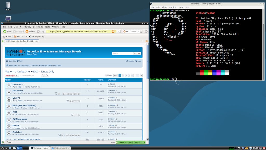The image size is (266, 150).
Task: Go to page 14 of the topic list
Action: click(138, 76)
